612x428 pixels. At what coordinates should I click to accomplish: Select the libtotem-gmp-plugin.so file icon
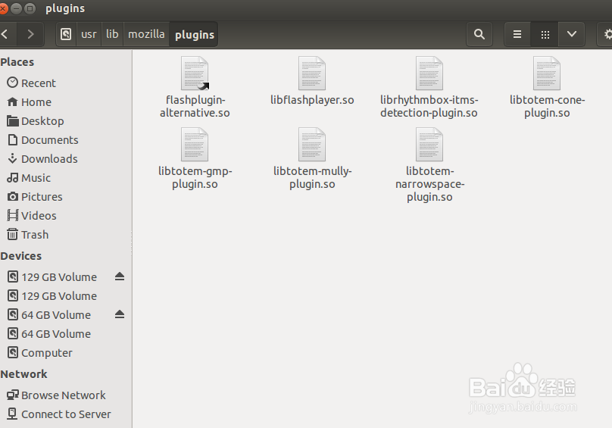[x=195, y=145]
